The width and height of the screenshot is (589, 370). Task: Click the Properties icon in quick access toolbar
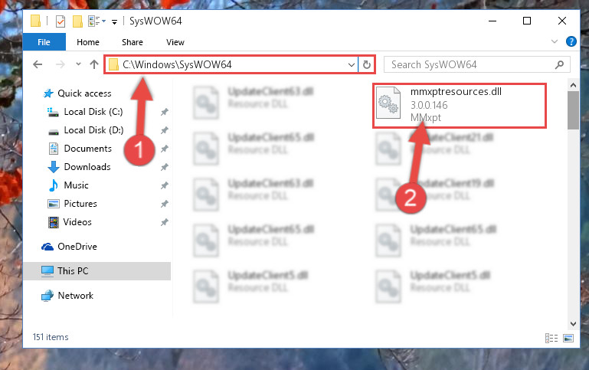pyautogui.click(x=60, y=21)
